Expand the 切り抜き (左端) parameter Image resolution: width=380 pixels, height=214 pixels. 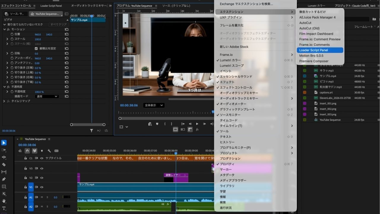click(7, 68)
